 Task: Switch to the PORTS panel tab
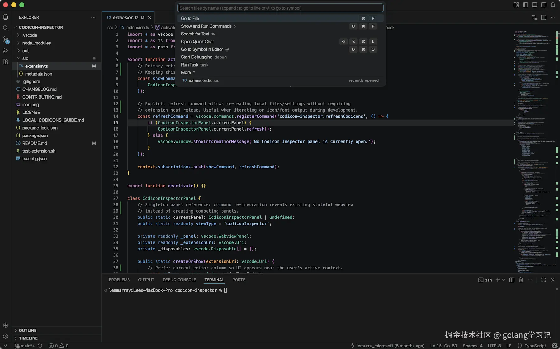tap(239, 280)
